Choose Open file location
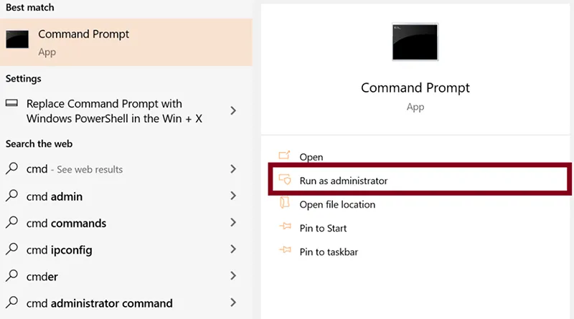 (x=337, y=204)
